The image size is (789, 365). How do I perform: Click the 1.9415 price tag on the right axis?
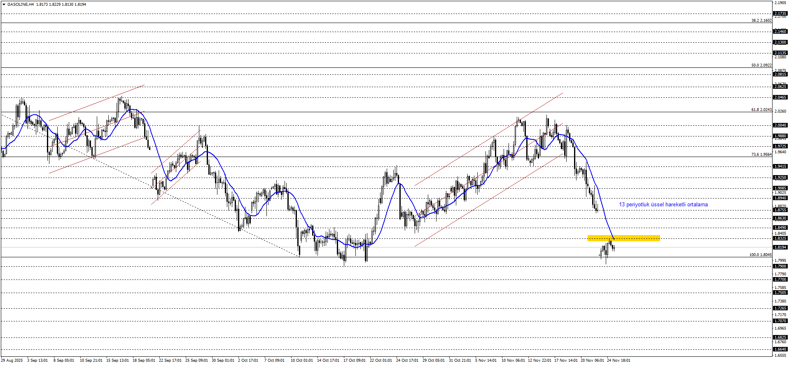780,166
